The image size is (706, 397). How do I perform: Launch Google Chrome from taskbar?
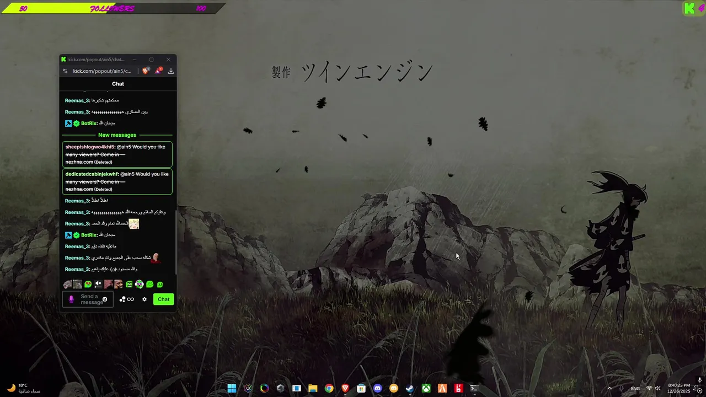329,388
